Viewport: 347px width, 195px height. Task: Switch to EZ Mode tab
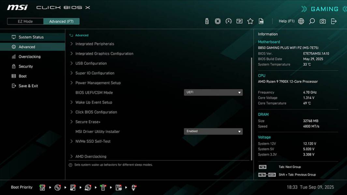pos(25,21)
